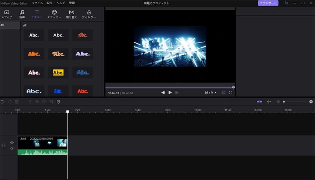Click the split clip tool
The width and height of the screenshot is (315, 180).
point(30,102)
